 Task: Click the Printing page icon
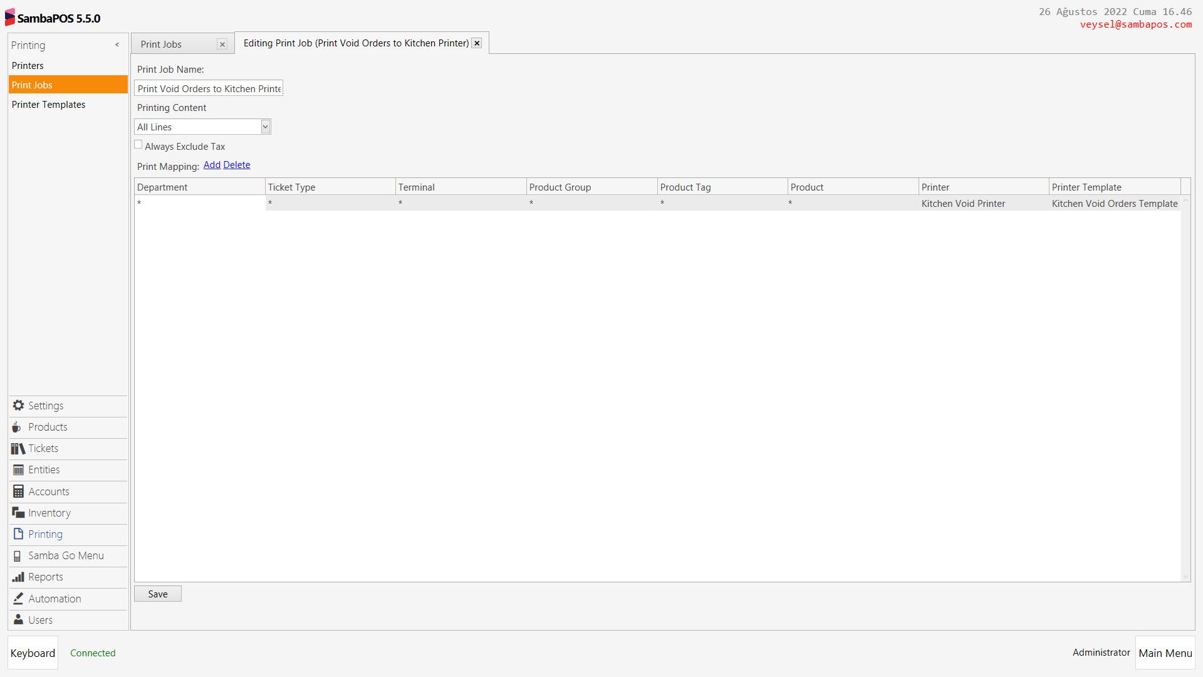18,534
